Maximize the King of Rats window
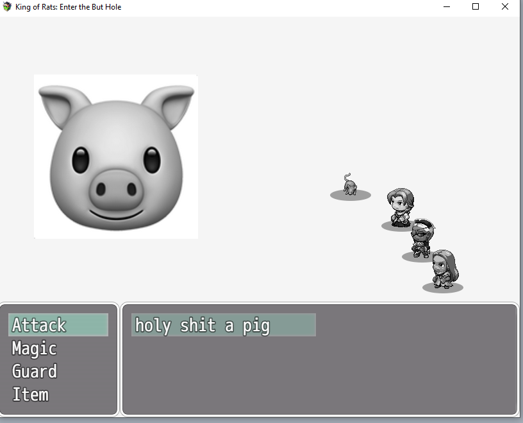 point(476,6)
